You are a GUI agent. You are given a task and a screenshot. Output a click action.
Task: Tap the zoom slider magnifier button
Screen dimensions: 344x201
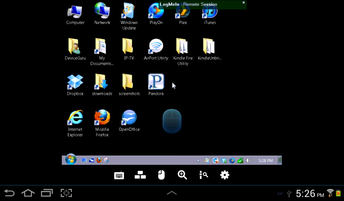(x=204, y=175)
